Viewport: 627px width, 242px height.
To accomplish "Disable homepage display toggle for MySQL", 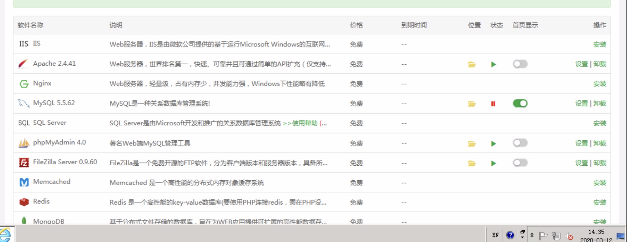I will point(520,103).
